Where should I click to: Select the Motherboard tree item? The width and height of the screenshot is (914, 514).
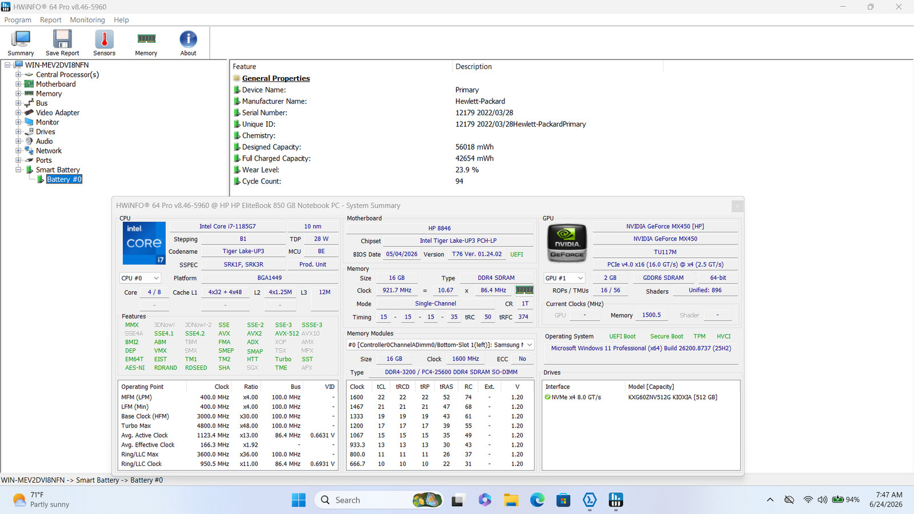[x=56, y=84]
